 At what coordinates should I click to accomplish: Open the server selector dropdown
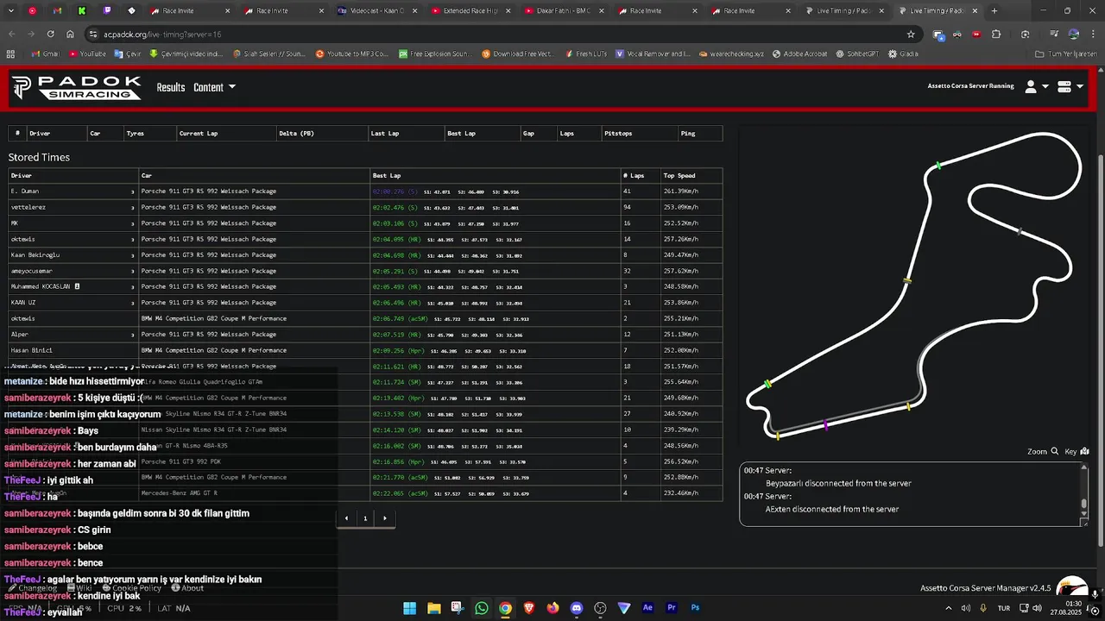tap(1070, 87)
